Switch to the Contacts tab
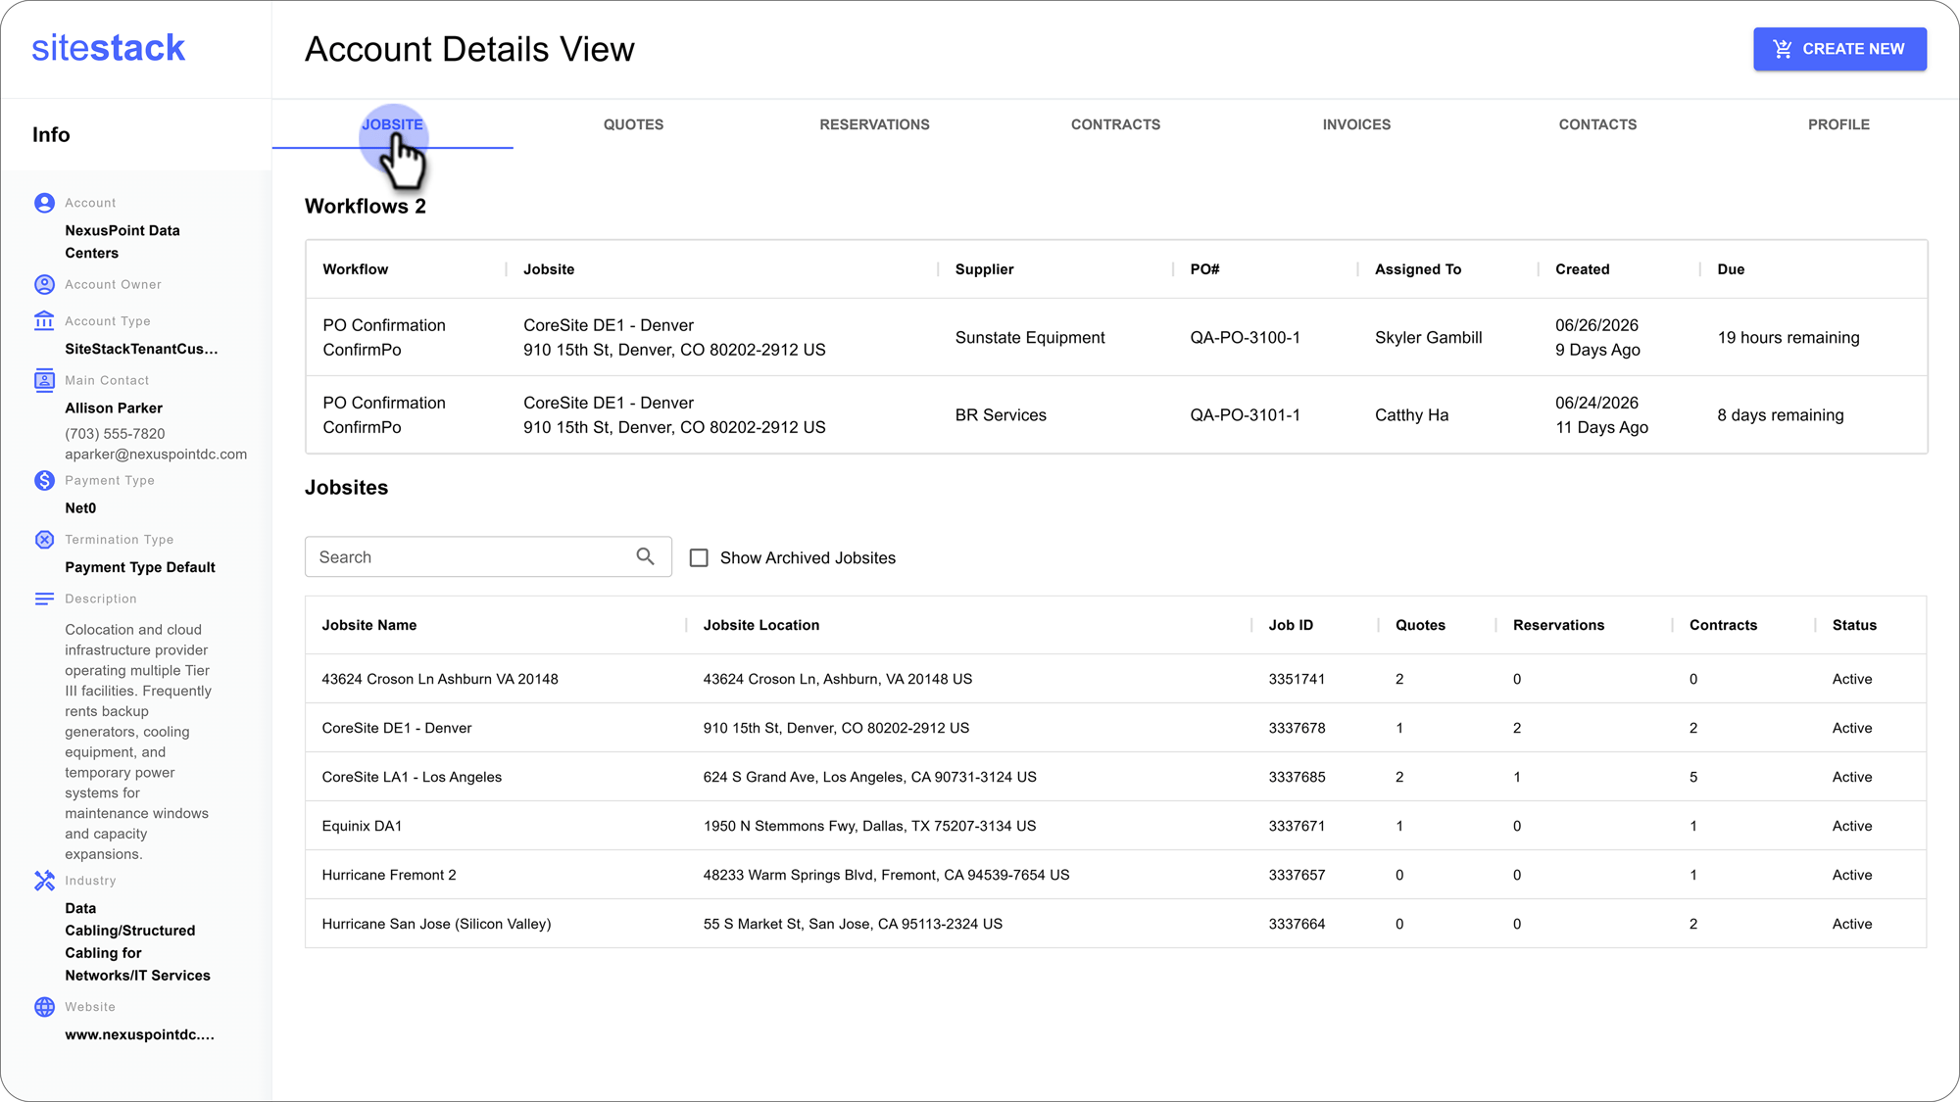Screen dimensions: 1960x1102 tap(1597, 124)
